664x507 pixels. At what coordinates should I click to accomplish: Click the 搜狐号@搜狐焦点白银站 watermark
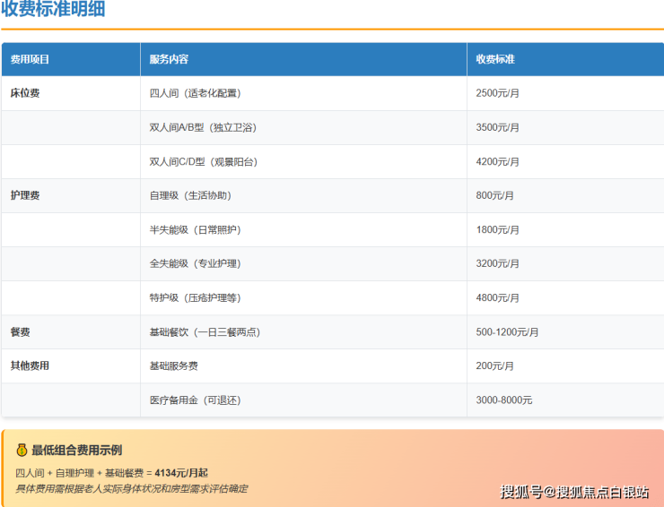click(574, 491)
